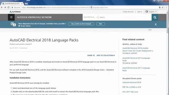Click the Autodesk logo
The image size is (169, 95).
[15, 12]
